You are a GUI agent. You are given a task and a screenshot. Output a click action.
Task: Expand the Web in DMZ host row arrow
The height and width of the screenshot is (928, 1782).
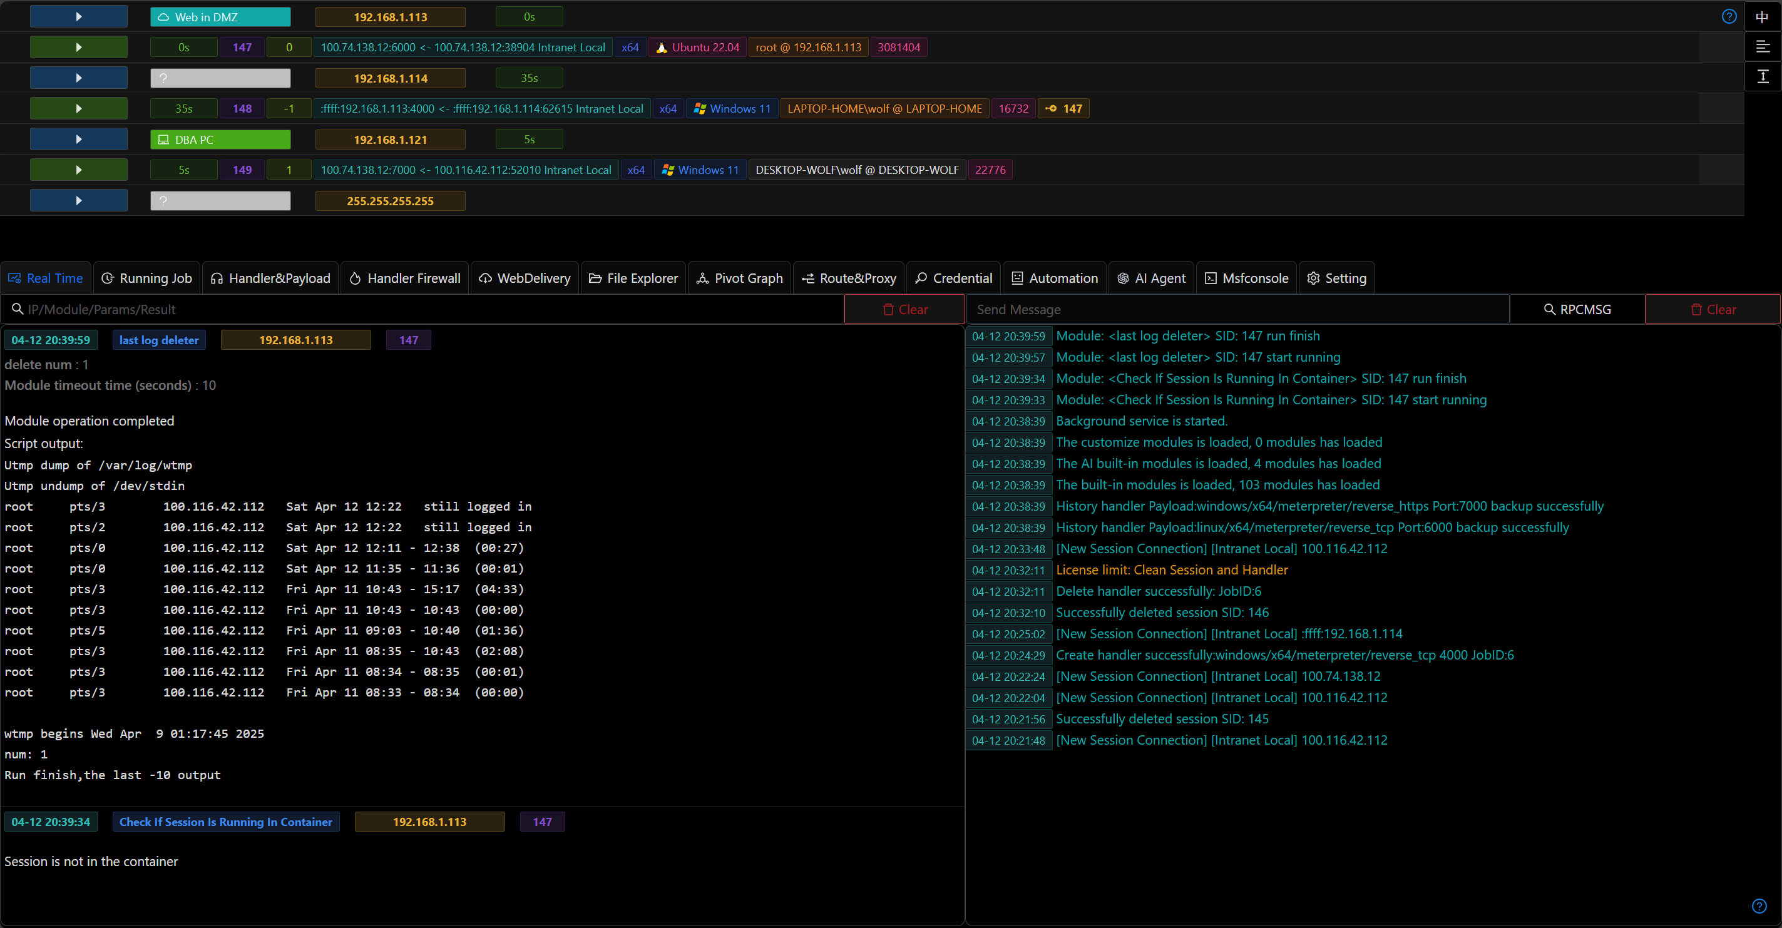click(x=78, y=17)
